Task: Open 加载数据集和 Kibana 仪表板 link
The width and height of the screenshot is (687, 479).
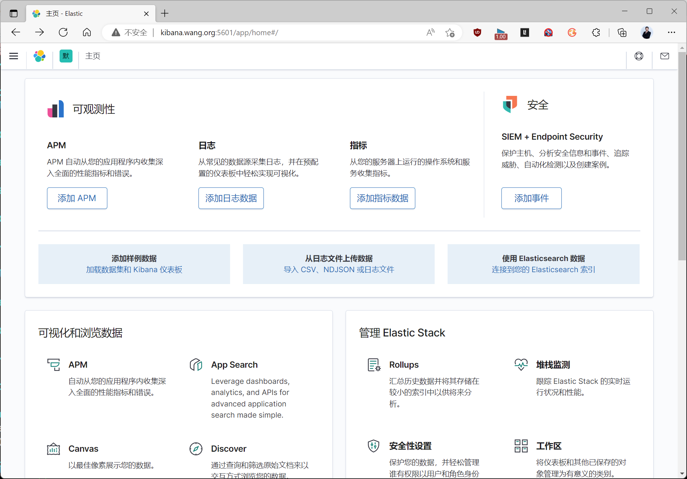Action: (x=134, y=270)
